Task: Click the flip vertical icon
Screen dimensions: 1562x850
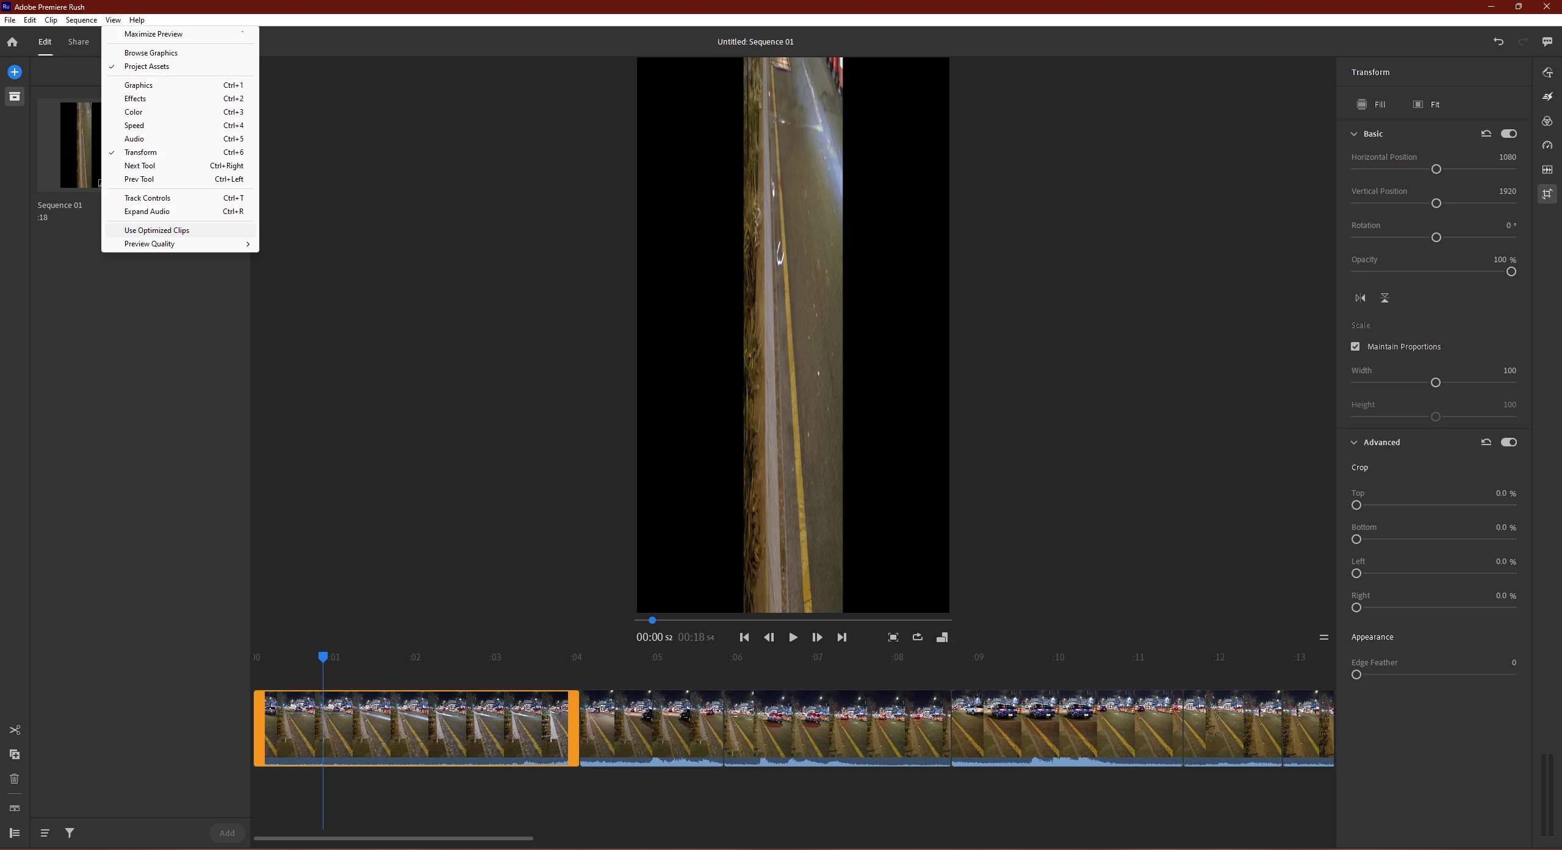Action: [1384, 298]
